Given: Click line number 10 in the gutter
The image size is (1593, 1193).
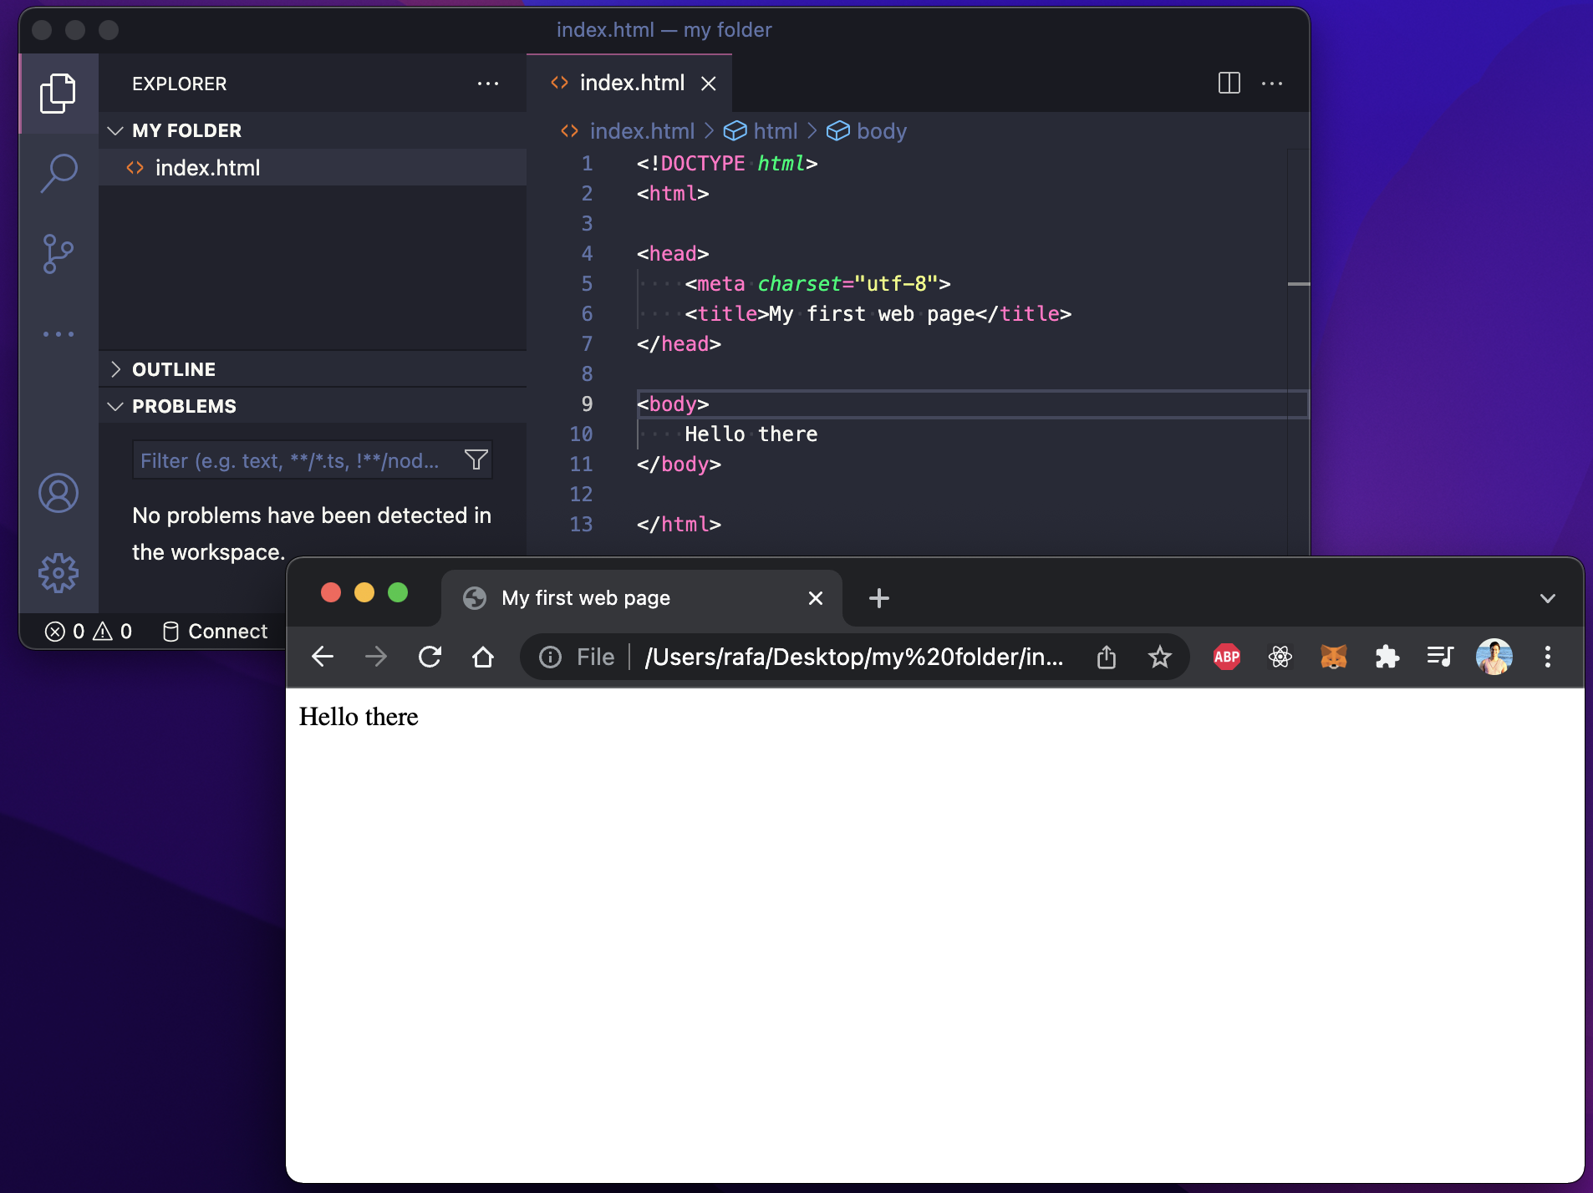Looking at the screenshot, I should point(581,434).
